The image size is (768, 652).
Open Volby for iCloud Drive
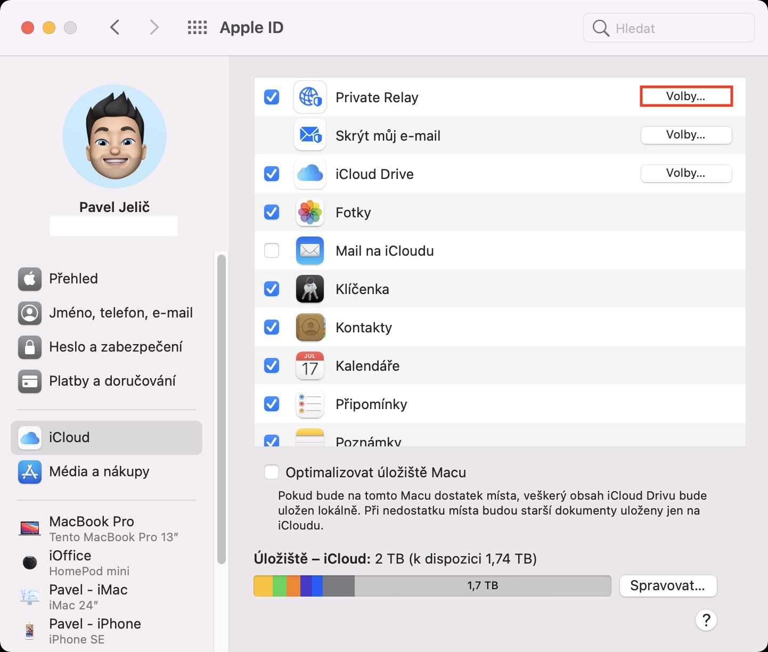pos(686,173)
